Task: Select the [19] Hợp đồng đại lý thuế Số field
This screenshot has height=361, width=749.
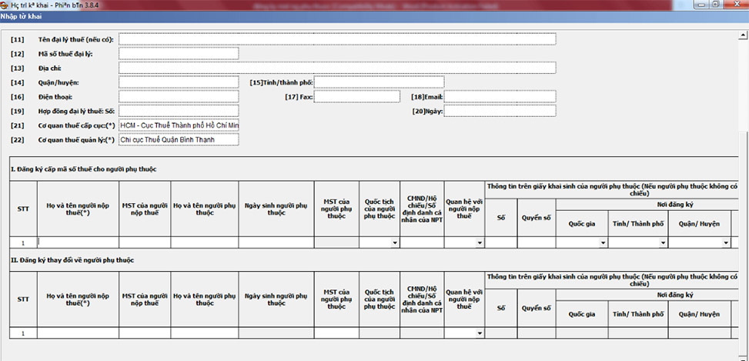Action: click(179, 111)
